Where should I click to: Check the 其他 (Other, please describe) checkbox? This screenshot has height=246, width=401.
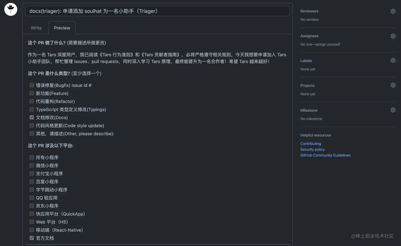click(x=32, y=133)
